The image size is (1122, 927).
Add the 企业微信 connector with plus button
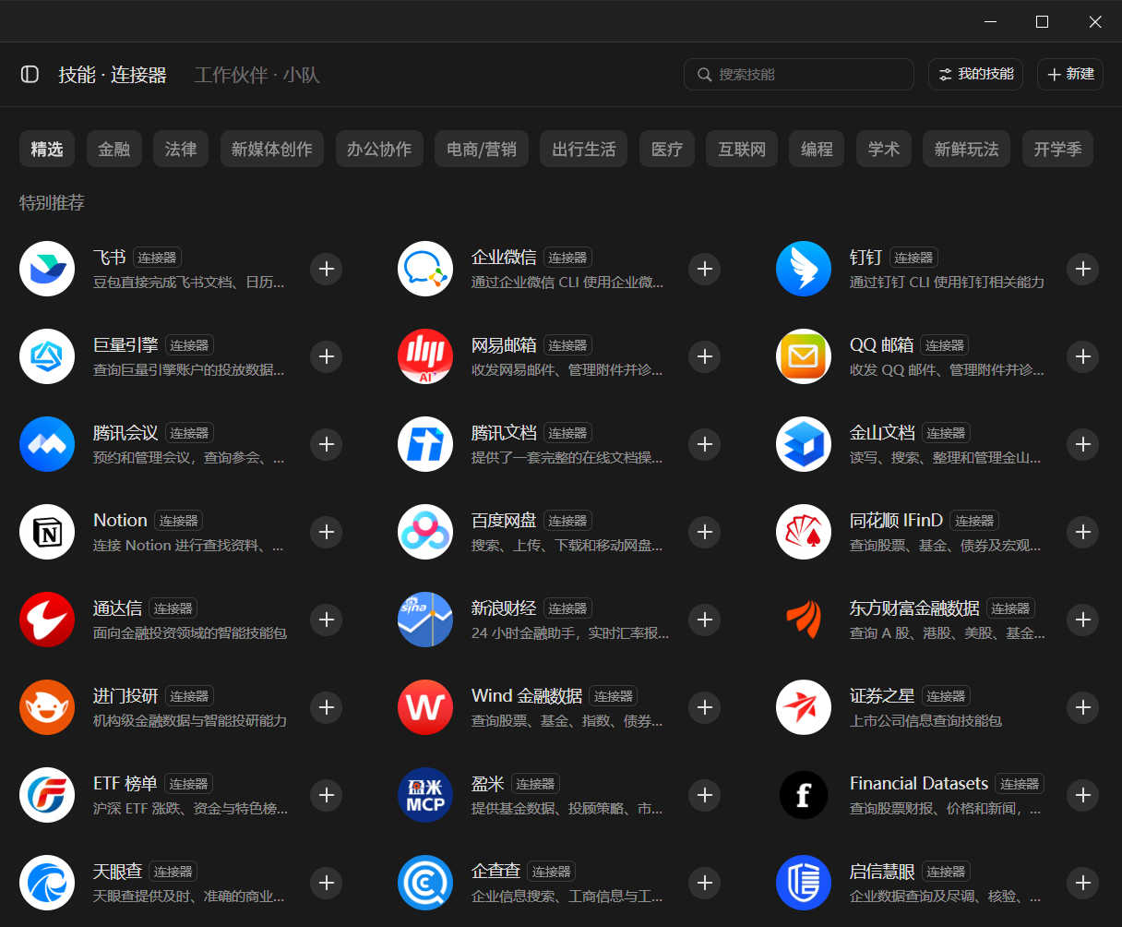pyautogui.click(x=705, y=269)
